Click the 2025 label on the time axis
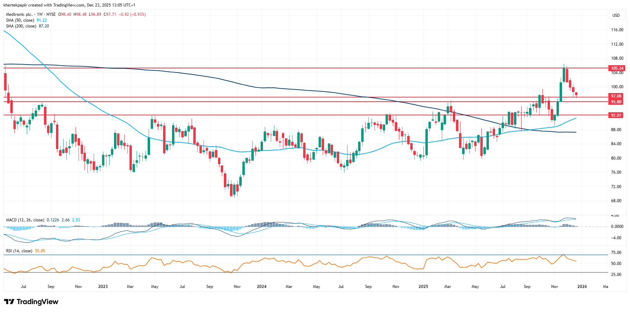Image resolution: width=630 pixels, height=312 pixels. point(423,287)
